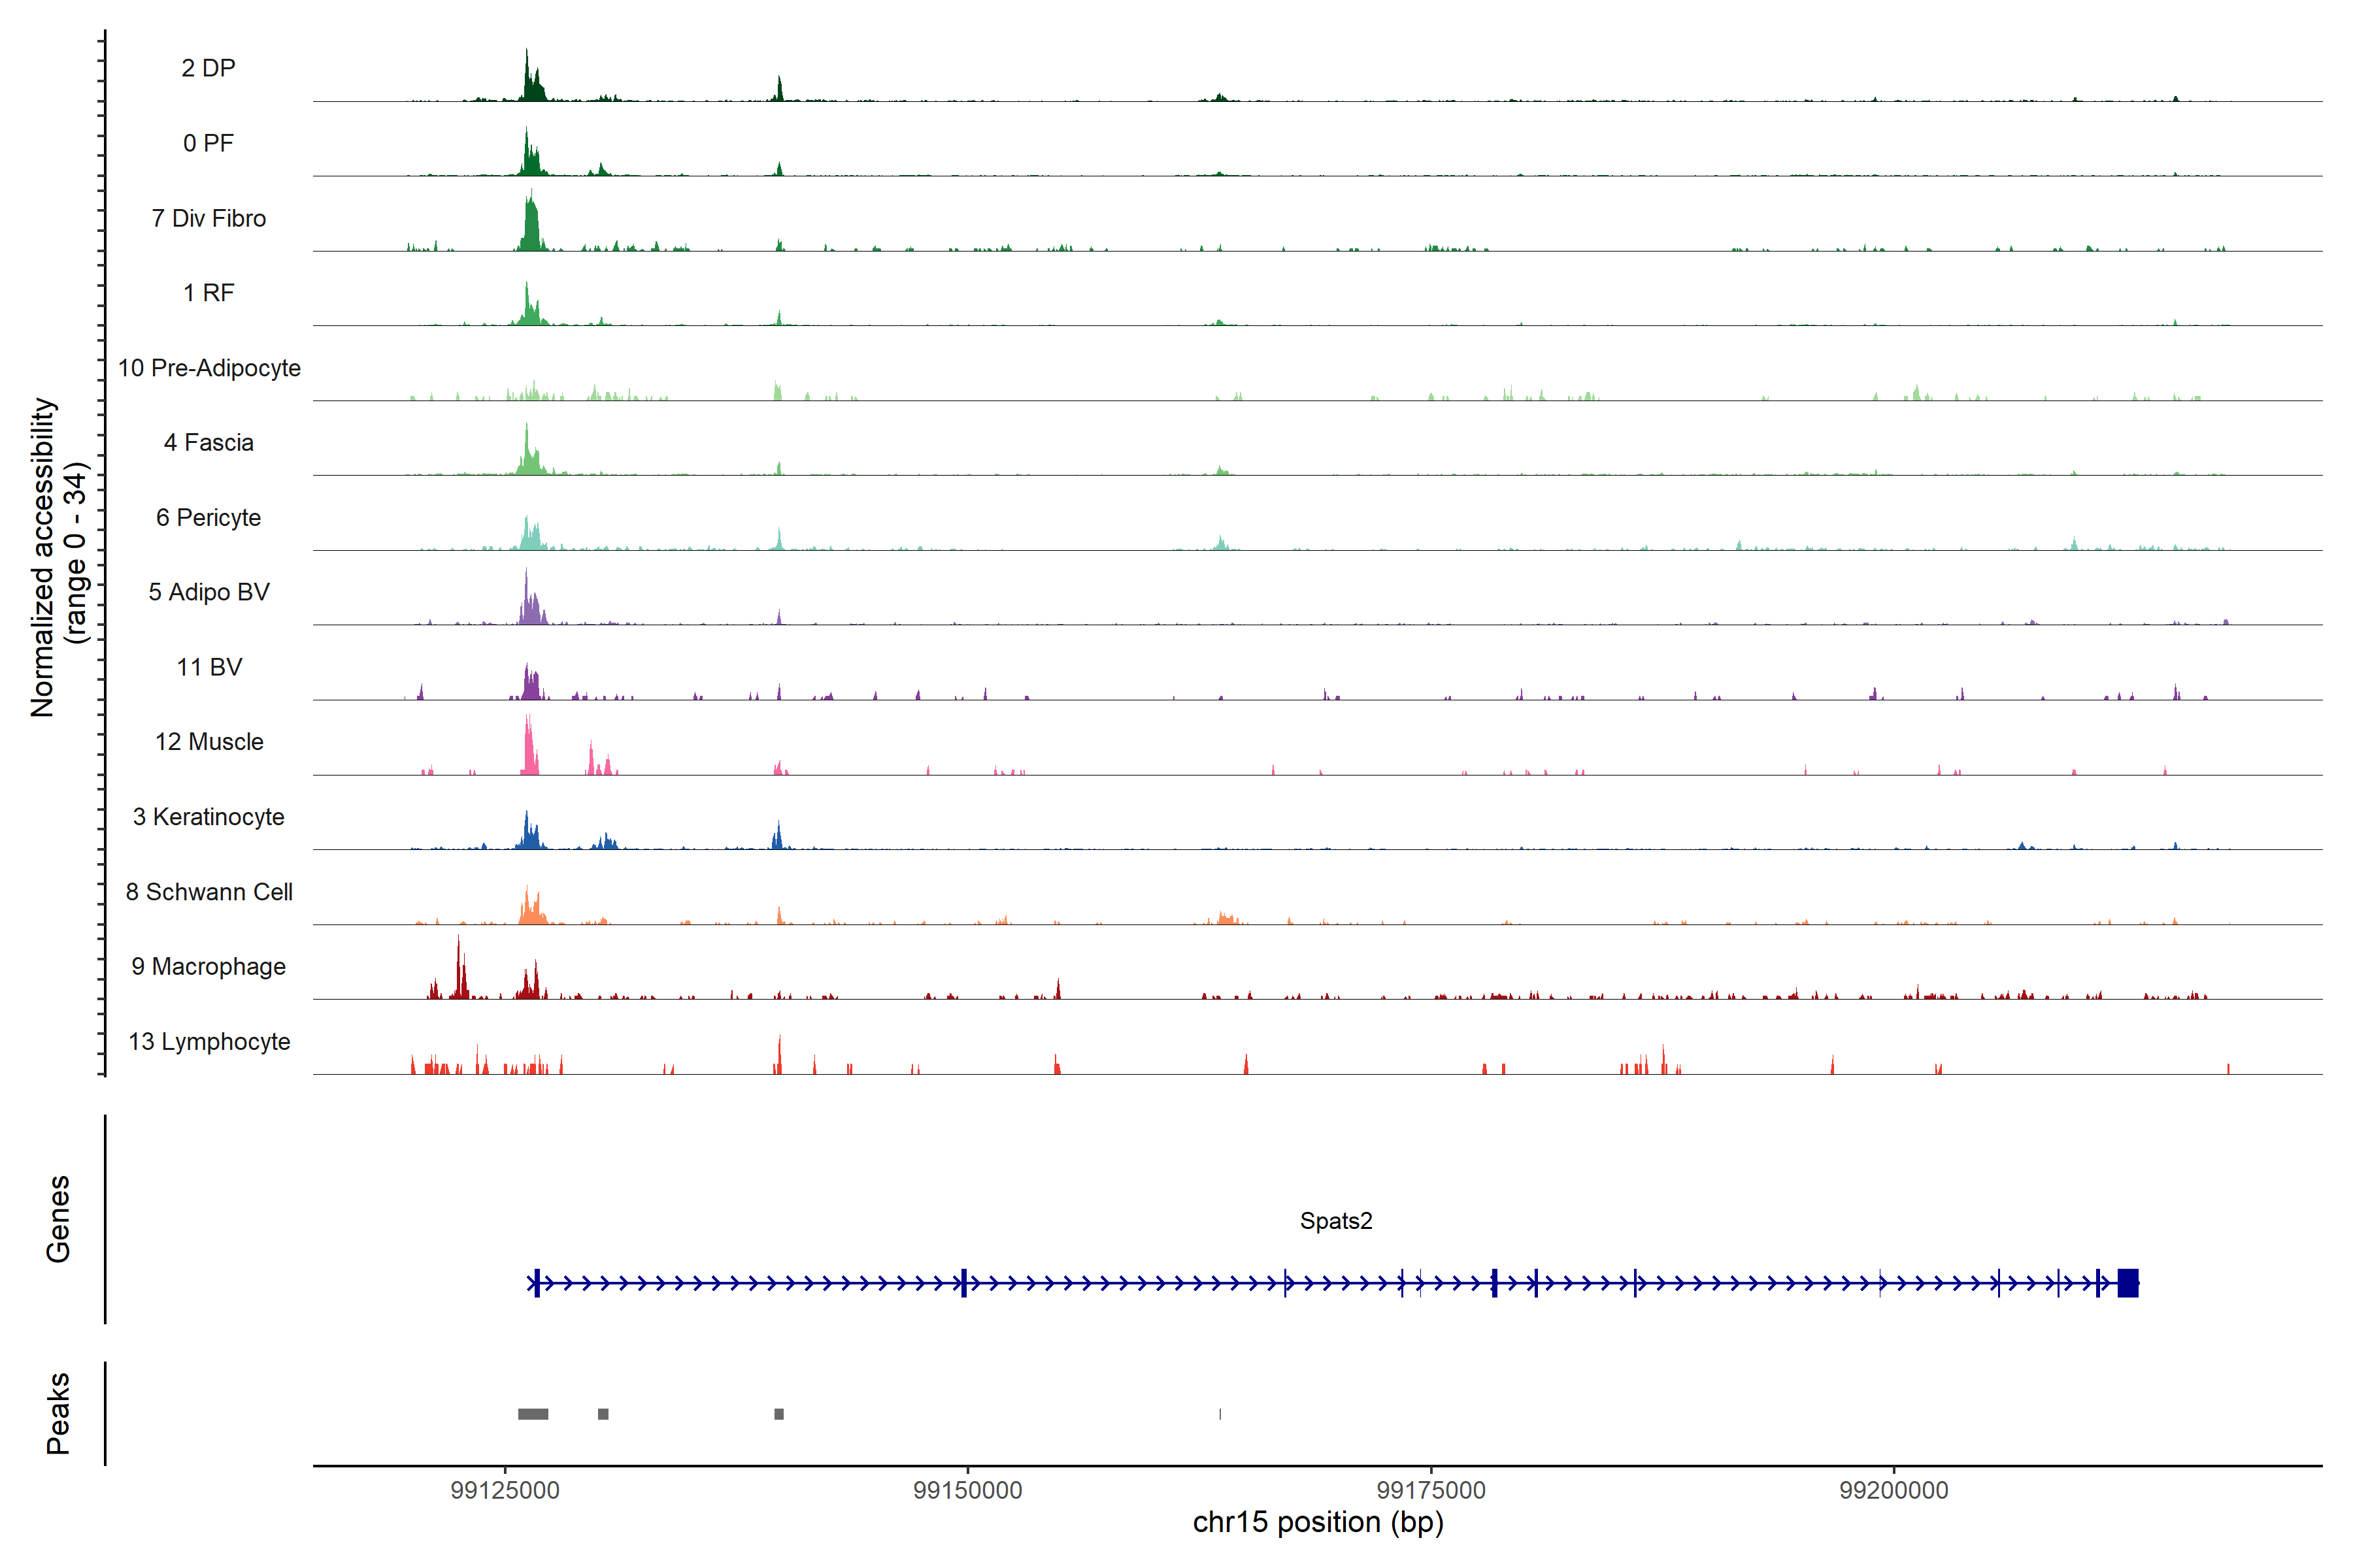Image resolution: width=2353 pixels, height=1568 pixels.
Task: Click the large final exon block of Spats2
Action: [x=2128, y=1283]
